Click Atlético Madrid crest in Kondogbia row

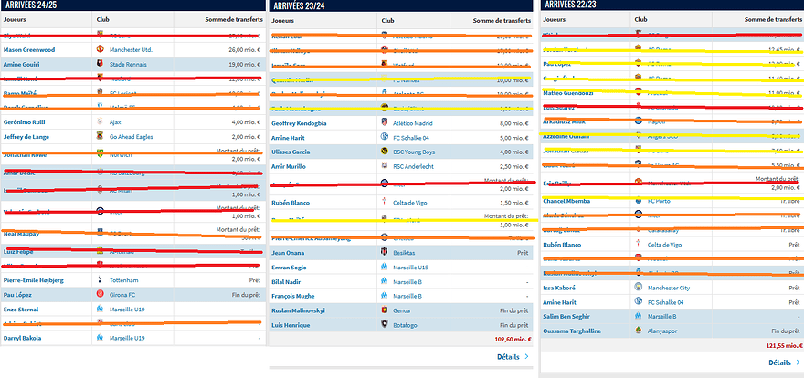(x=385, y=123)
